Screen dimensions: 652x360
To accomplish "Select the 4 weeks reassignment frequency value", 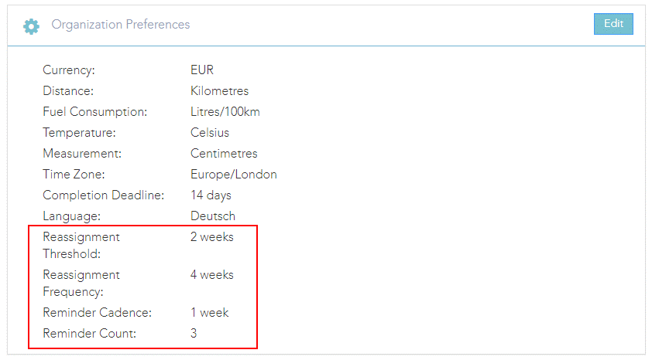I will [x=211, y=275].
